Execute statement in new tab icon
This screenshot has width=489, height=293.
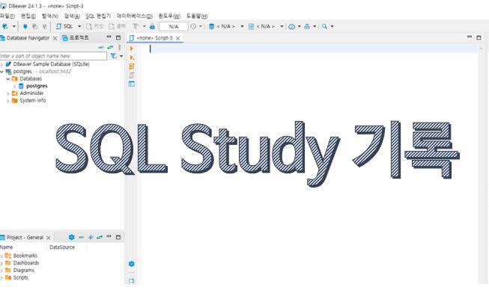coord(132,58)
